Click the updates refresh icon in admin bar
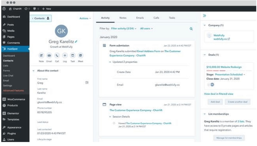257x146 pixels. click(26, 9)
